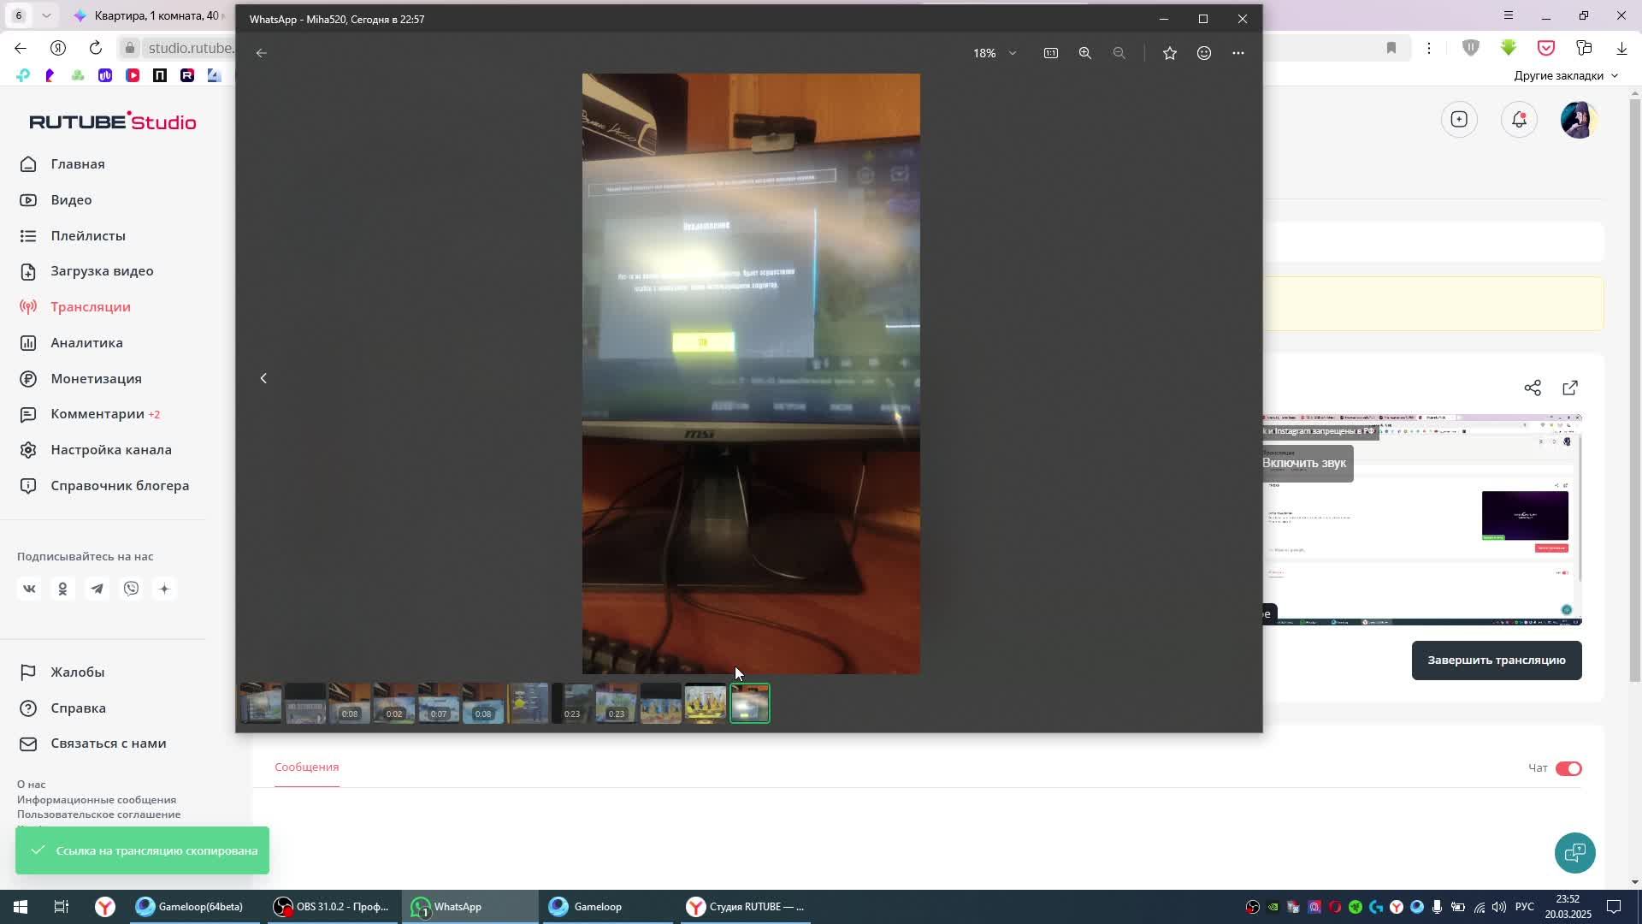Click Завершить трансляцию button
Viewport: 1642px width, 924px height.
(x=1496, y=660)
